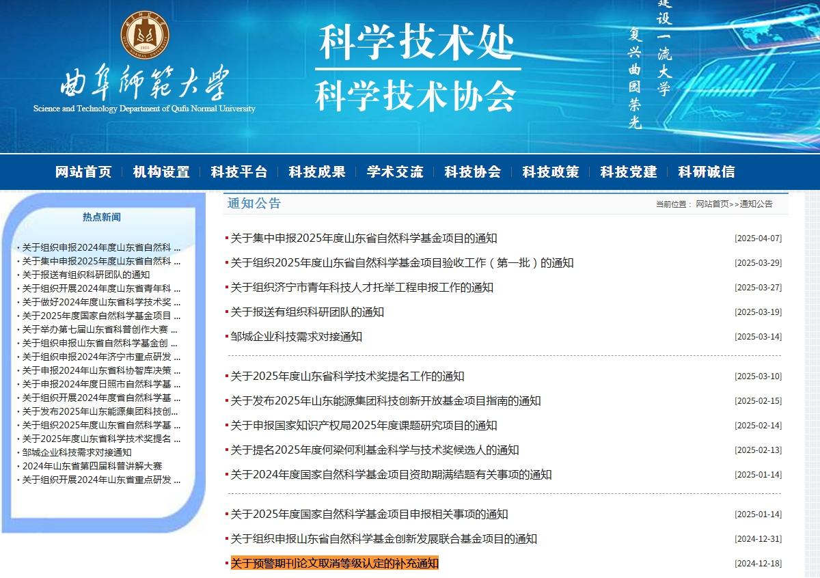Image resolution: width=820 pixels, height=578 pixels.
Task: Click the 网站首页 breadcrumb link
Action: [x=712, y=204]
